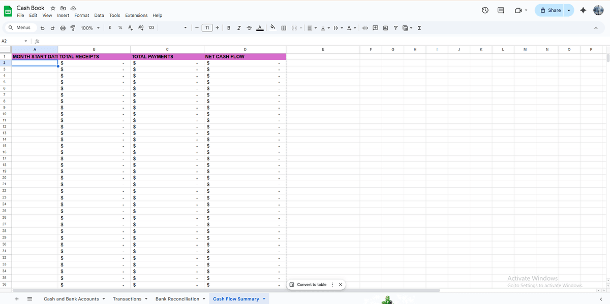Open the Data menu

[99, 15]
